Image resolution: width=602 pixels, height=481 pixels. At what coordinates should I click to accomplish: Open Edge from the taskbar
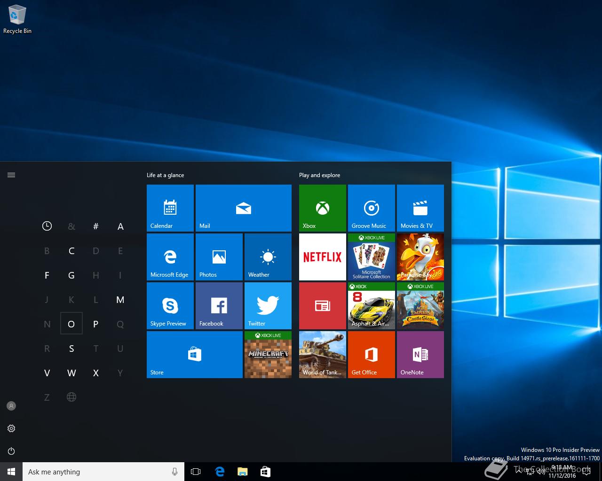coord(220,472)
